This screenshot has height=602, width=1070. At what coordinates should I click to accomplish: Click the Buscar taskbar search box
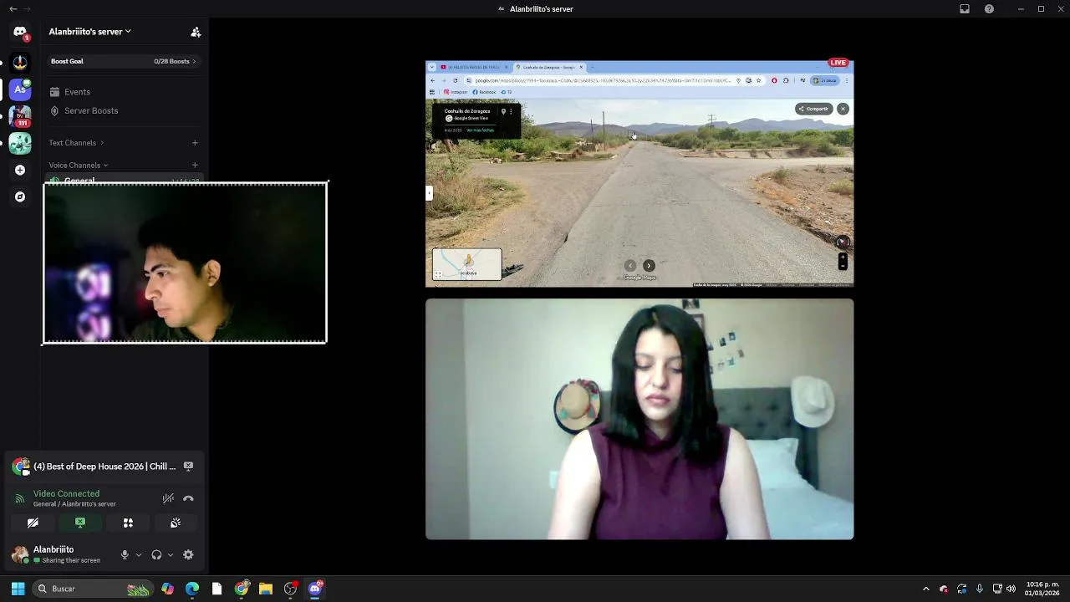(93, 589)
